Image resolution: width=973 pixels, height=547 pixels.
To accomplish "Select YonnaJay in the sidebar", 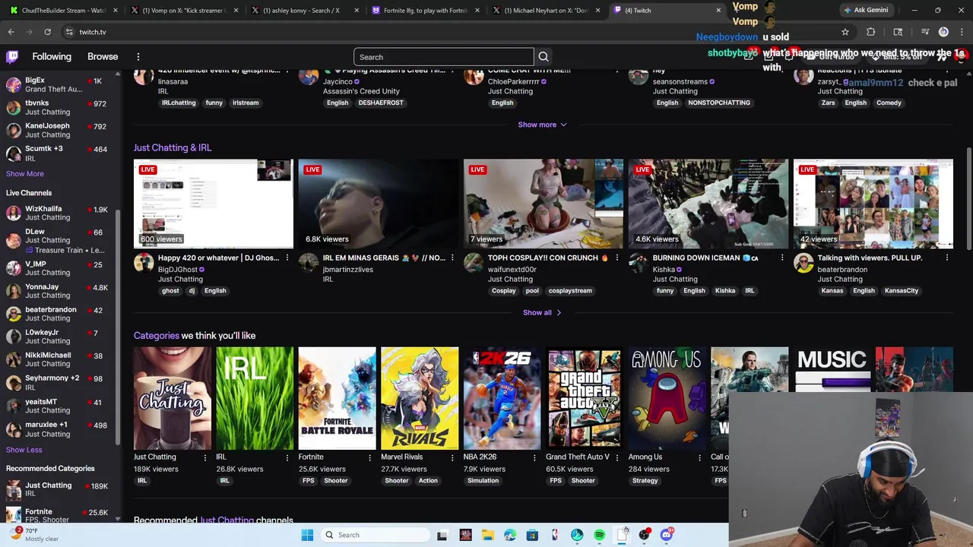I will click(x=57, y=291).
